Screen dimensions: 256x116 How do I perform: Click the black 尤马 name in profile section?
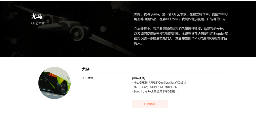pos(85,69)
